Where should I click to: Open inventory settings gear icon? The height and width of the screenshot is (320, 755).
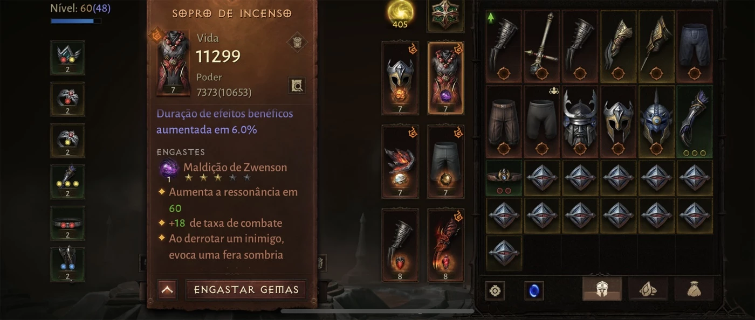(x=495, y=291)
